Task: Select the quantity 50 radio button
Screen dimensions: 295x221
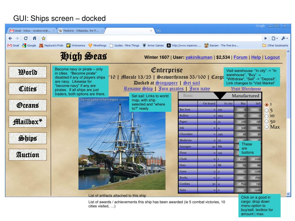Action: (266, 121)
